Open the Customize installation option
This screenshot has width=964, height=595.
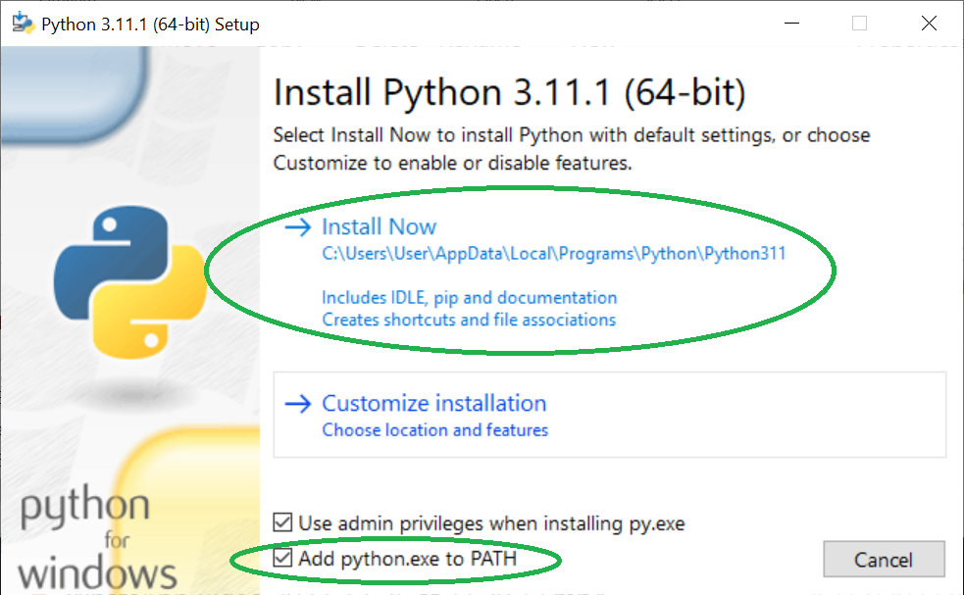(x=609, y=415)
